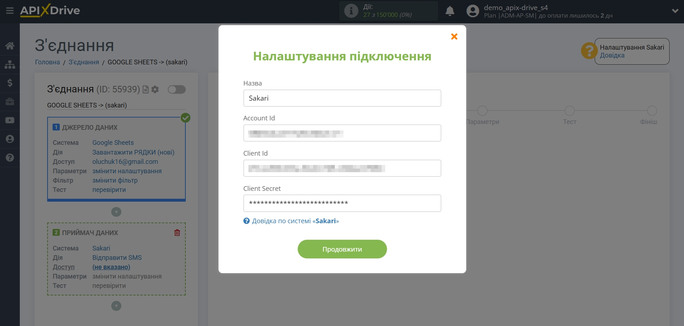Open the user profile sidebar icon
684x326 pixels.
[x=10, y=139]
